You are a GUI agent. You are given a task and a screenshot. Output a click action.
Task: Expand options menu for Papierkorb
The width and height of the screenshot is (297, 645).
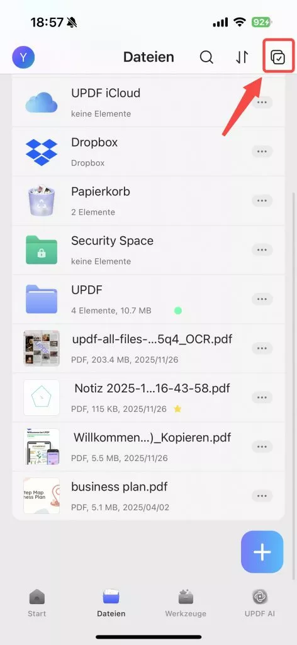point(262,201)
